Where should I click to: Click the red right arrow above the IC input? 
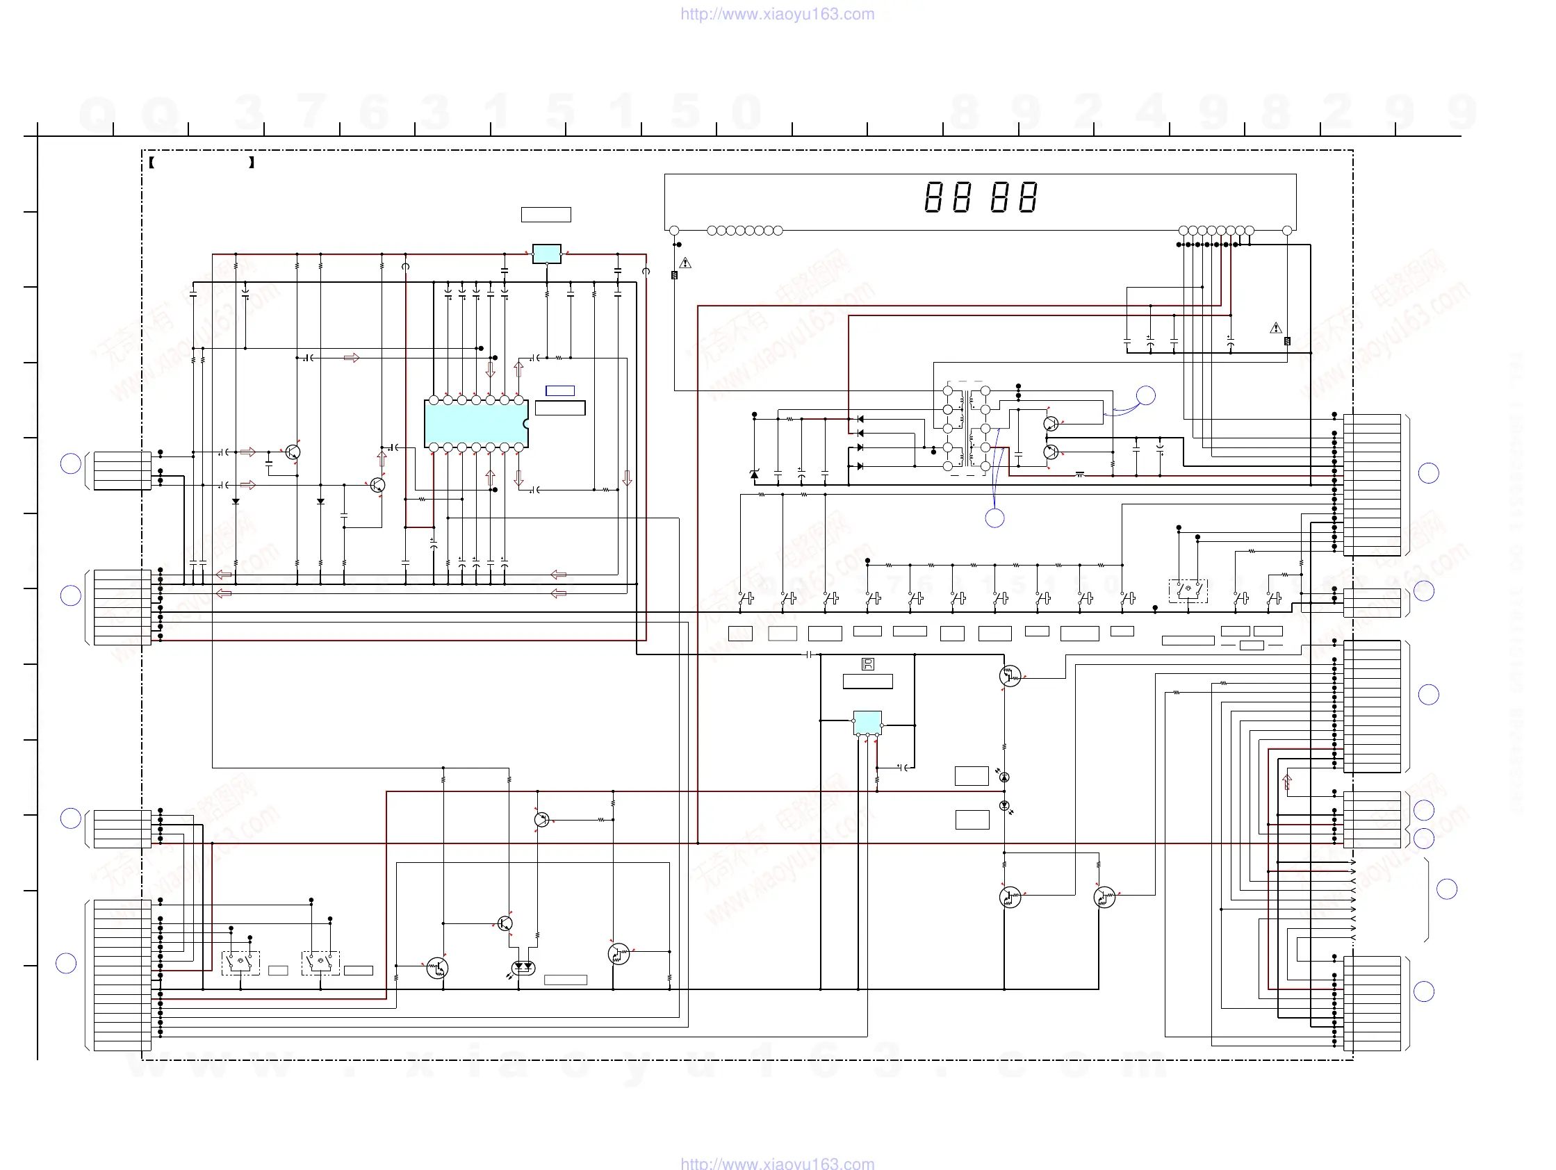point(352,358)
